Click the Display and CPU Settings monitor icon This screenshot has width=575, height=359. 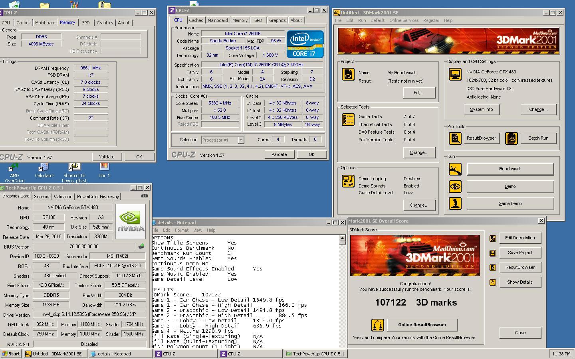455,74
